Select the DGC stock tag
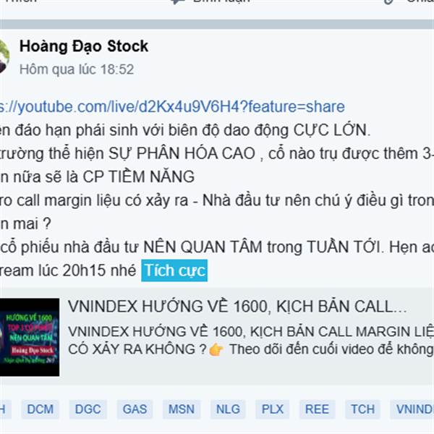 [x=88, y=409]
